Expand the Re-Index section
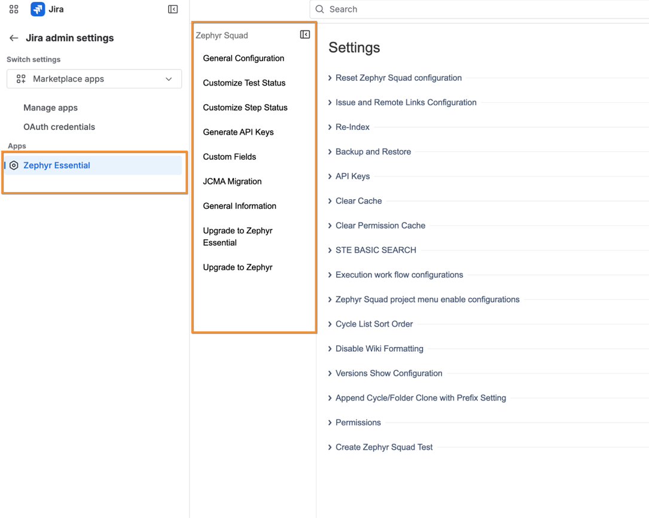Image resolution: width=649 pixels, height=518 pixels. 352,127
